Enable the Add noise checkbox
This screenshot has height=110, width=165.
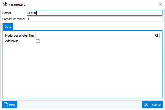(37, 41)
